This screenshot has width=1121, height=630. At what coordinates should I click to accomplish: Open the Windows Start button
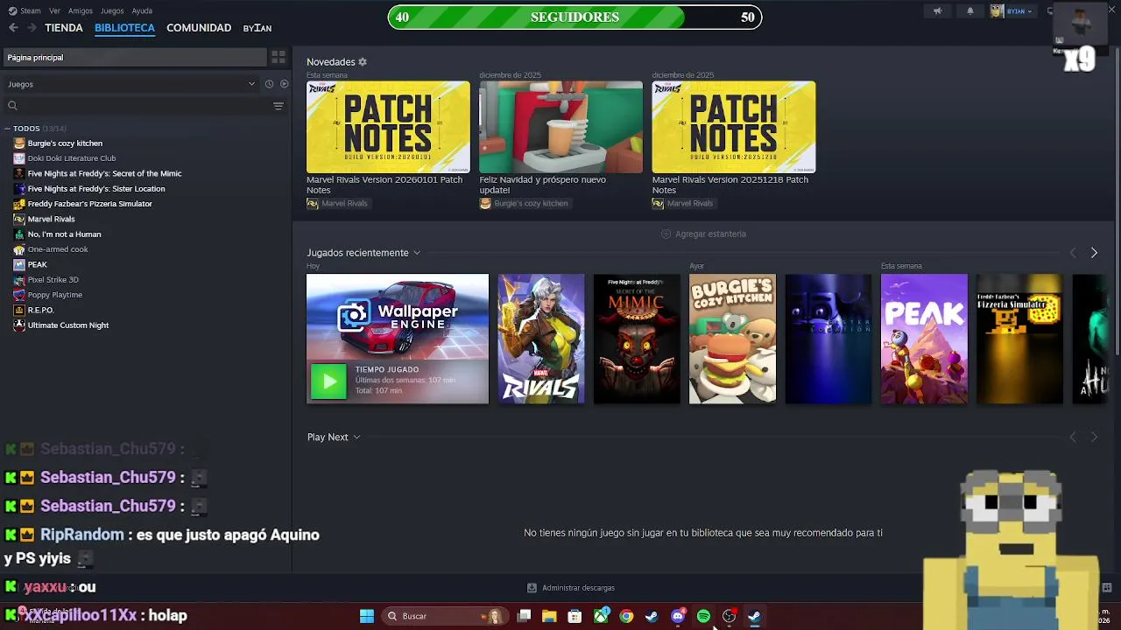click(x=367, y=616)
